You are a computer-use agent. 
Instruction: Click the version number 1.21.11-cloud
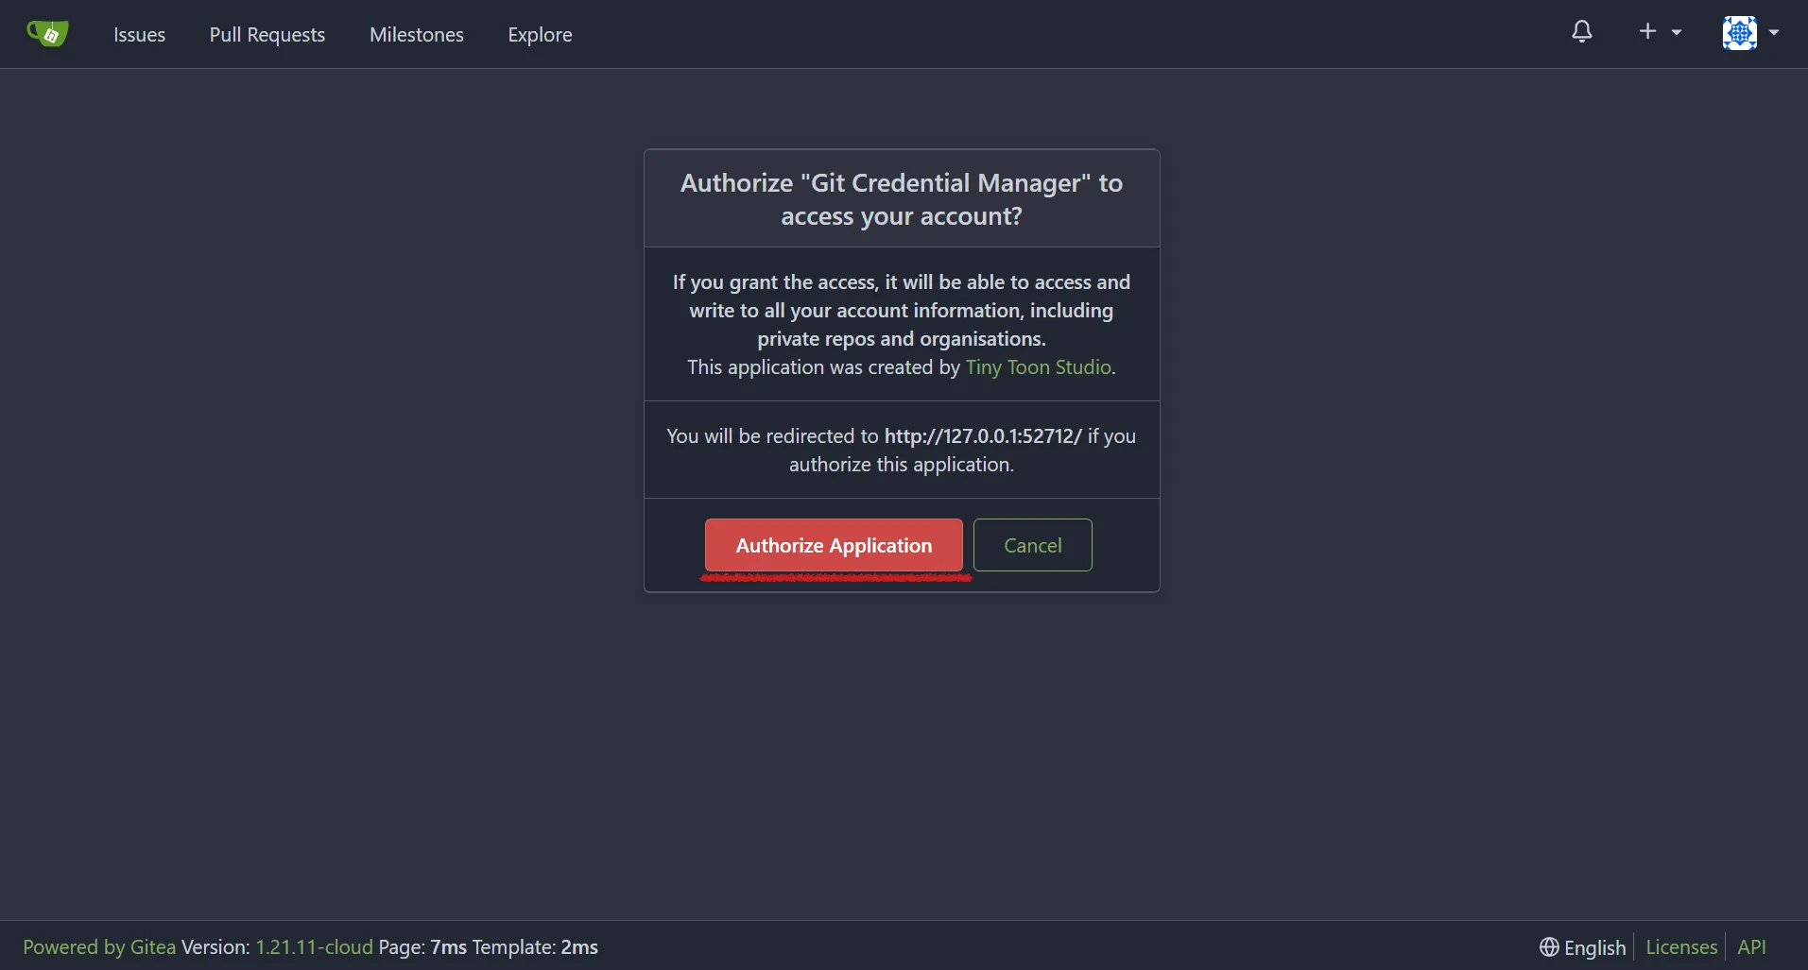click(x=312, y=947)
